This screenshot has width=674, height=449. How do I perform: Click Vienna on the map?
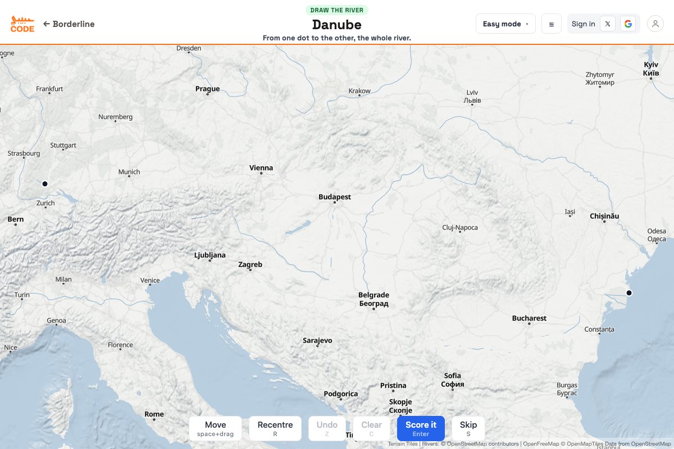coord(261,168)
